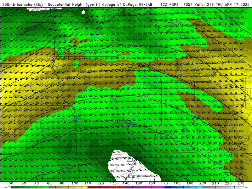Select the colorbar tick label 130
This screenshot has width=252, height=189.
coord(113,183)
